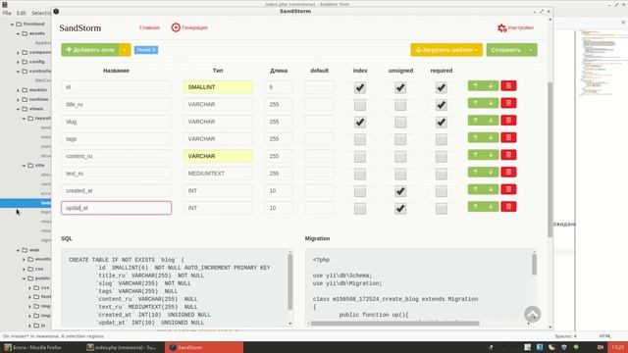Open type selector showing SMALLINT

click(218, 87)
